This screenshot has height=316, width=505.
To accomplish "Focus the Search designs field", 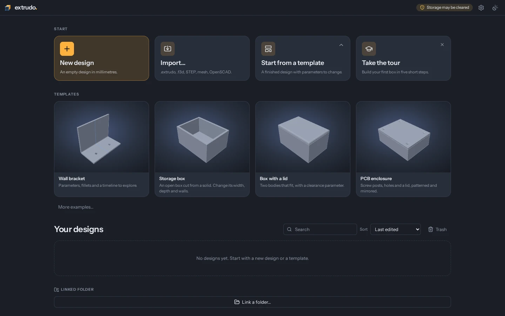I will coord(320,229).
